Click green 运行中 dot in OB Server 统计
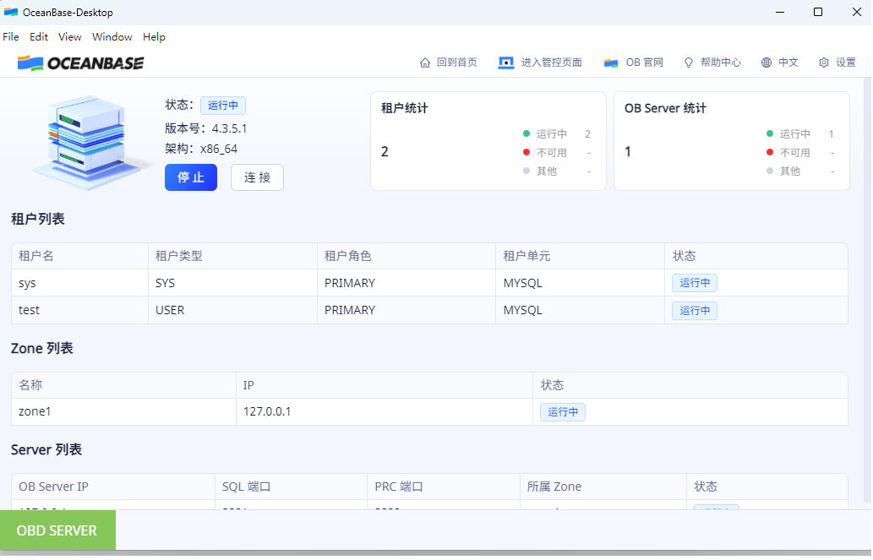 pos(769,133)
